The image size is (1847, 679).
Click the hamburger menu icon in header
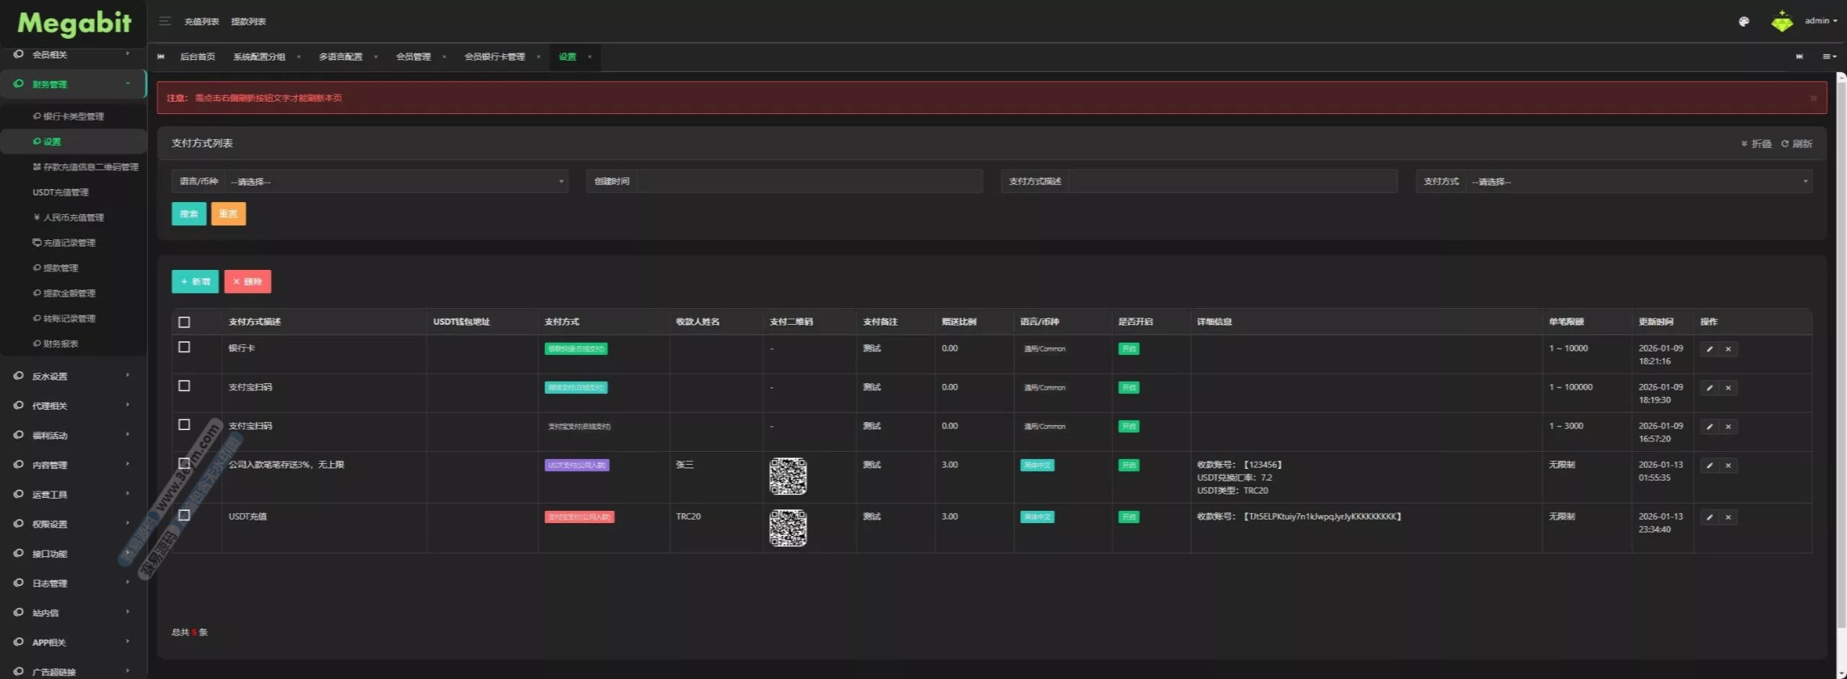pyautogui.click(x=164, y=21)
